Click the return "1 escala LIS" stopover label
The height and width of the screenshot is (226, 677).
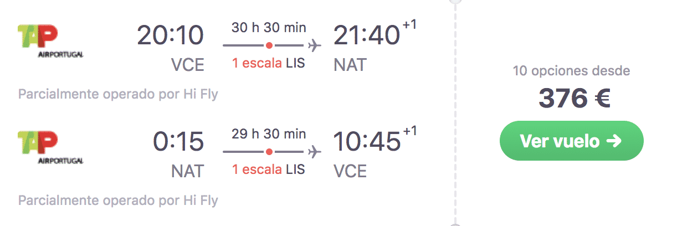coord(269,169)
